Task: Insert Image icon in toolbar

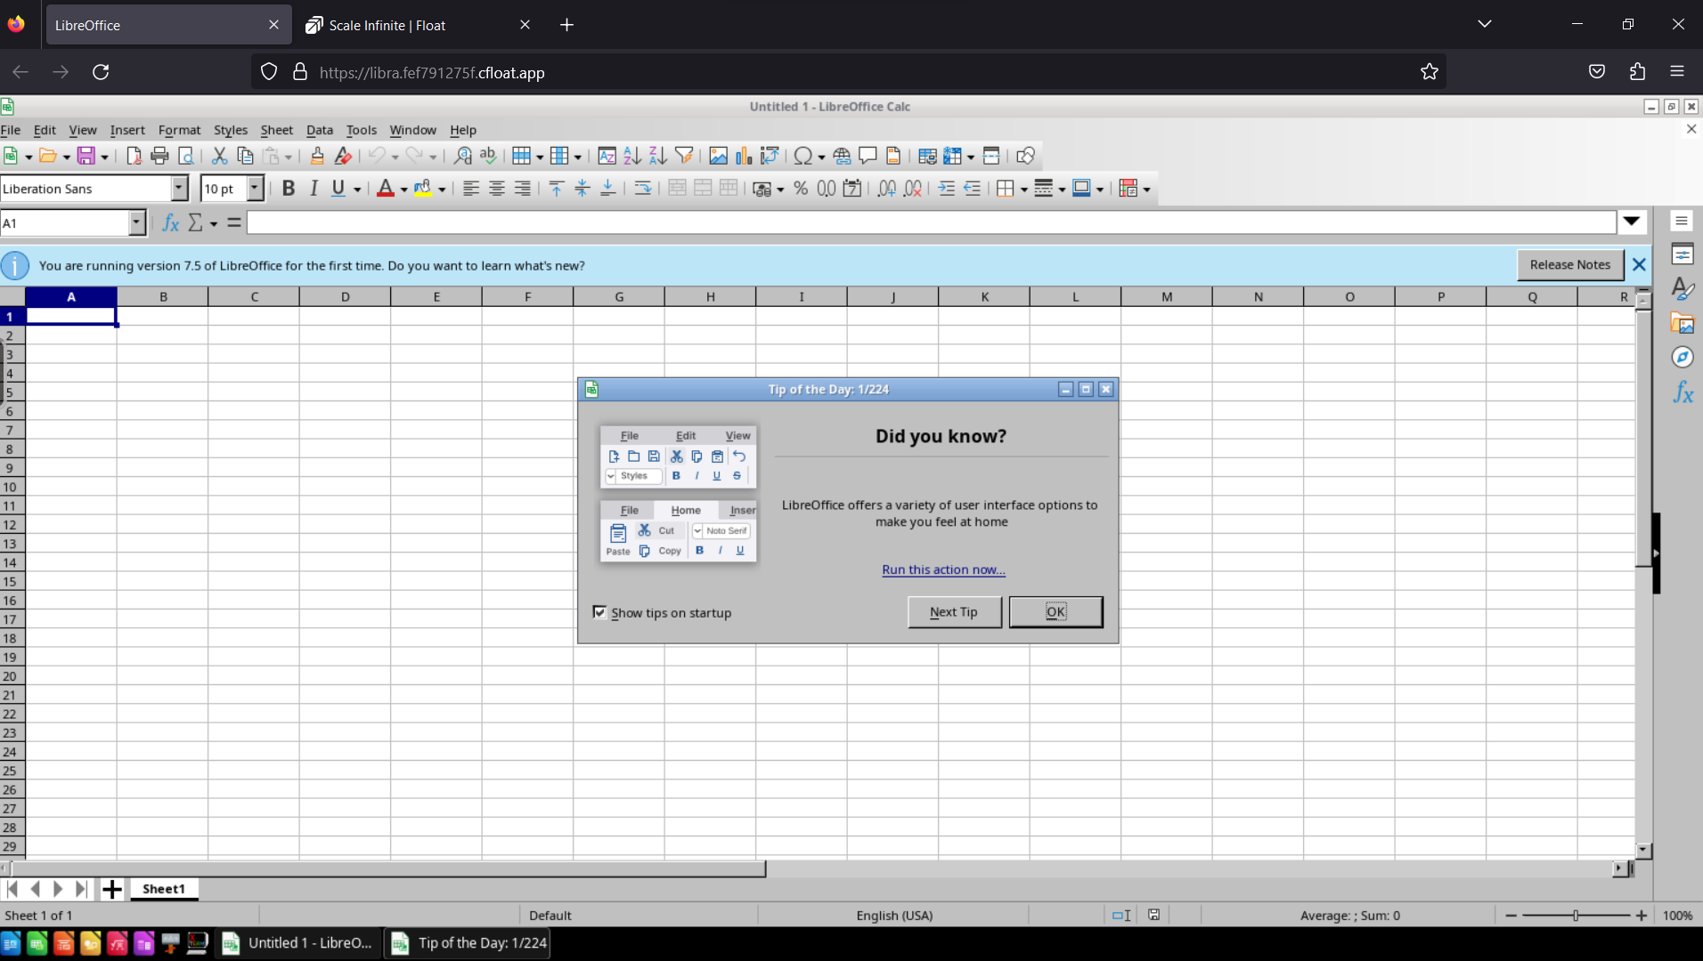Action: click(x=718, y=156)
